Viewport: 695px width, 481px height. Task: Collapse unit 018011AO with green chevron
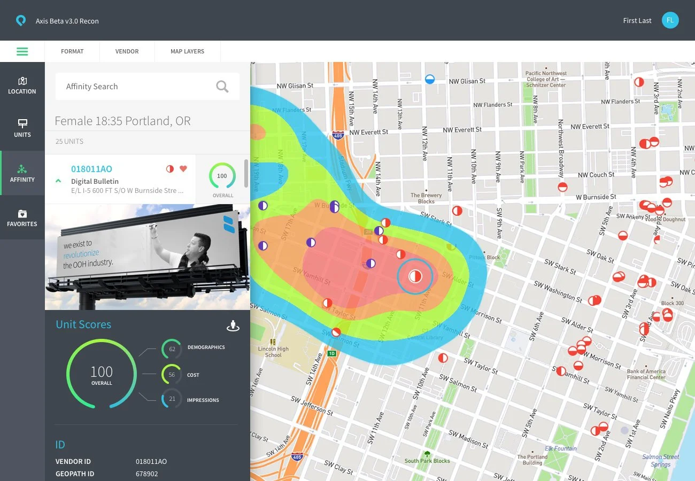(58, 181)
